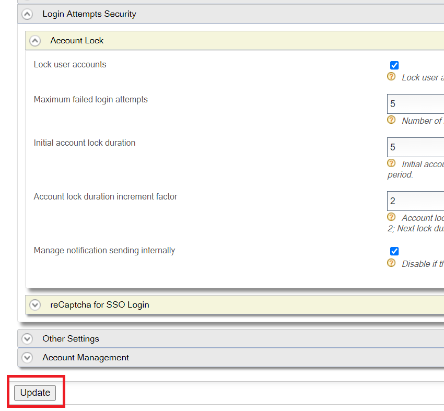Viewport: 444px width, 411px height.
Task: Open help for Manage notification sending internally
Action: coord(391,263)
